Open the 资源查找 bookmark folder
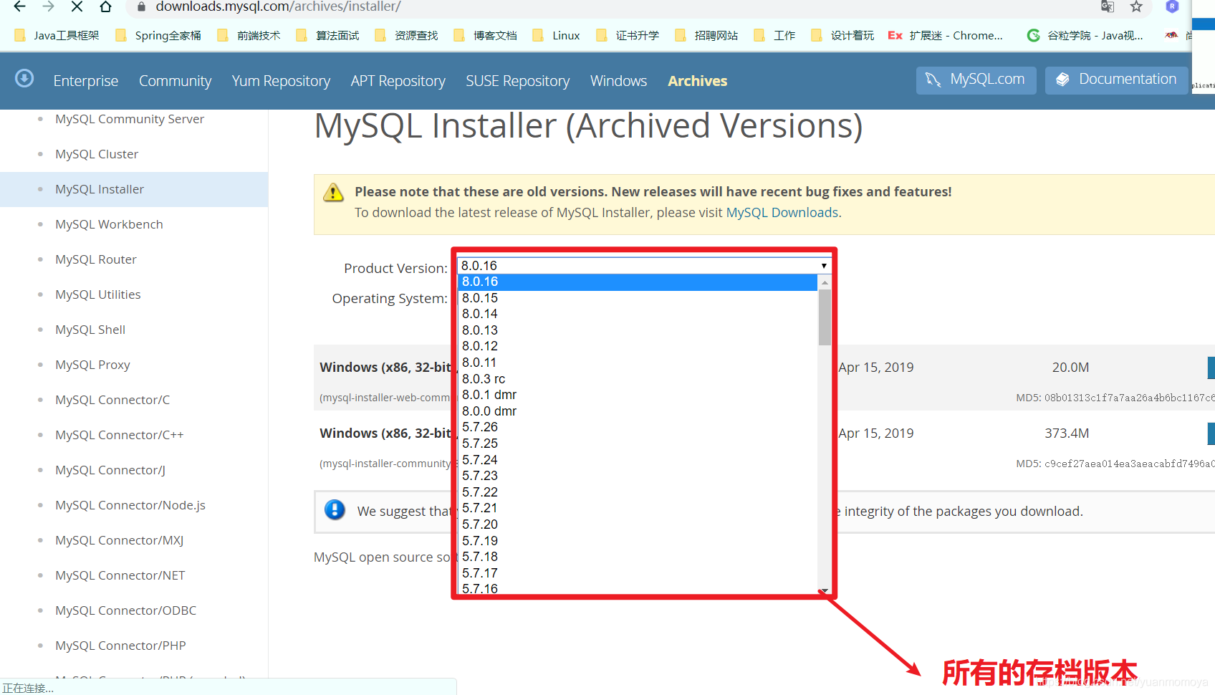This screenshot has width=1215, height=695. pos(406,35)
